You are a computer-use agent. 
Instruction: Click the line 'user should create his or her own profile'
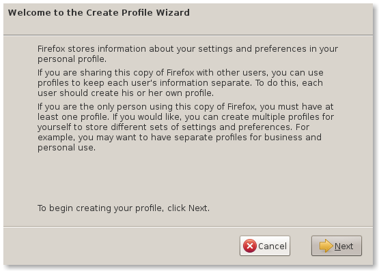point(126,93)
